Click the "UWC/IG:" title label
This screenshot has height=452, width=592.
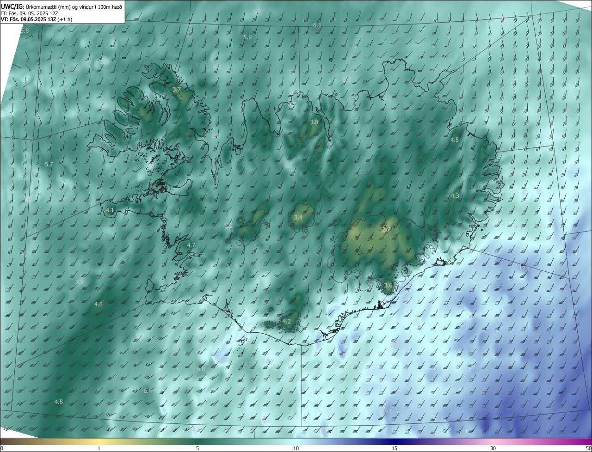click(12, 6)
